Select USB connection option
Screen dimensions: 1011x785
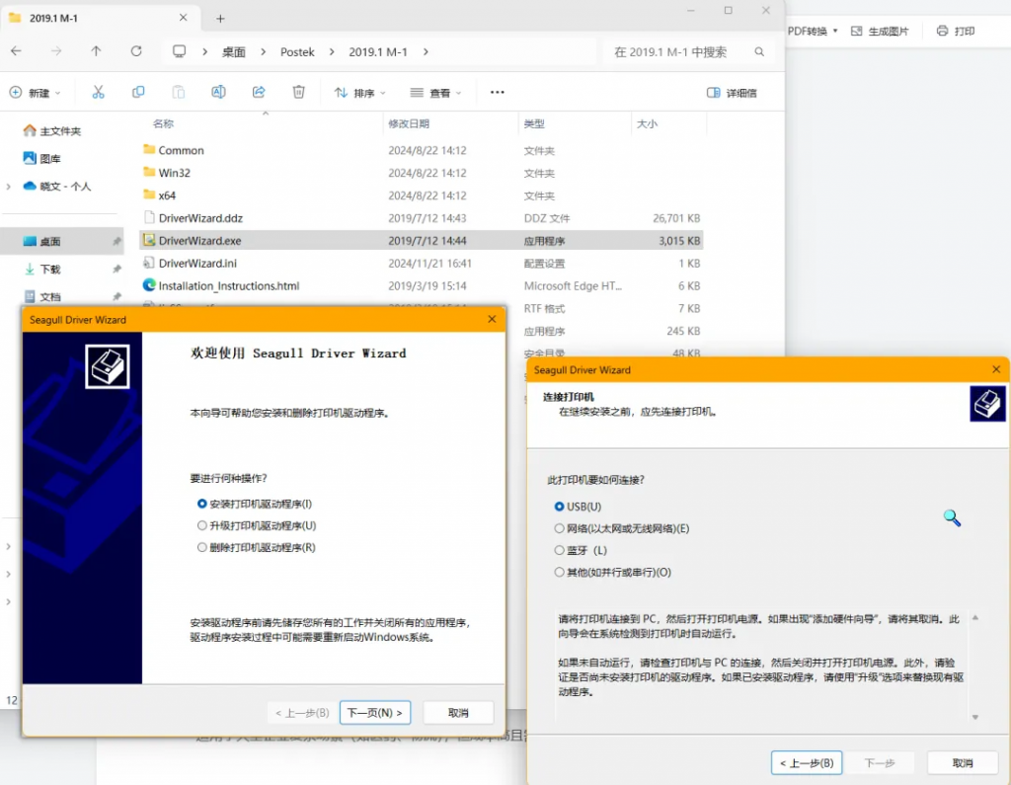point(578,507)
